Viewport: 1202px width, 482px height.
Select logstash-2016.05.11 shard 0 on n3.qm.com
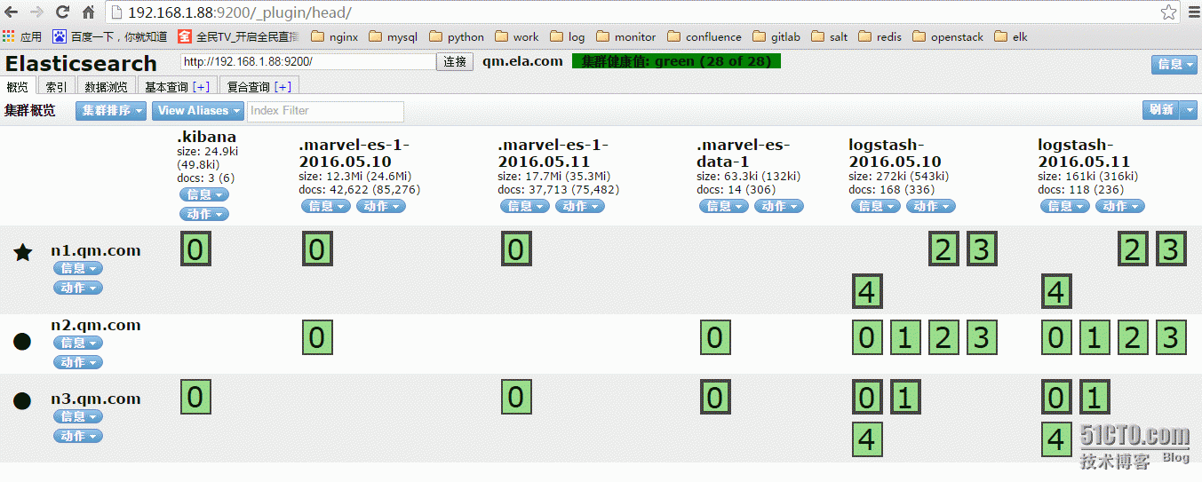pyautogui.click(x=1056, y=397)
